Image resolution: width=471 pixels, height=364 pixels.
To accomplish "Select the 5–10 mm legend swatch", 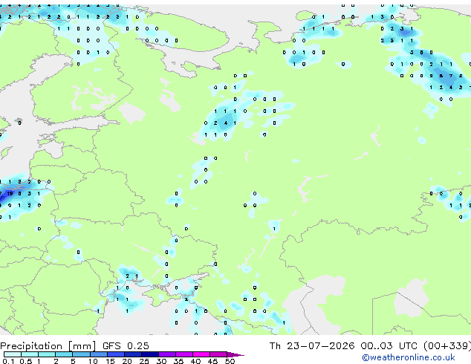I will (81, 354).
